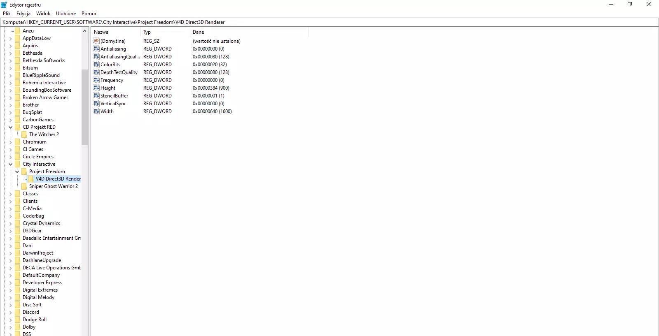Screen dimensions: 659x336
Task: Click the folder icon for Chromium
Action: (x=17, y=142)
